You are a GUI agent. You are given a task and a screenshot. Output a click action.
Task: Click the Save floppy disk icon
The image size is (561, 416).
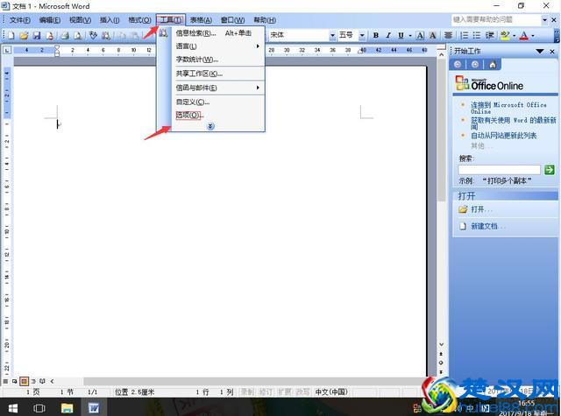point(37,35)
